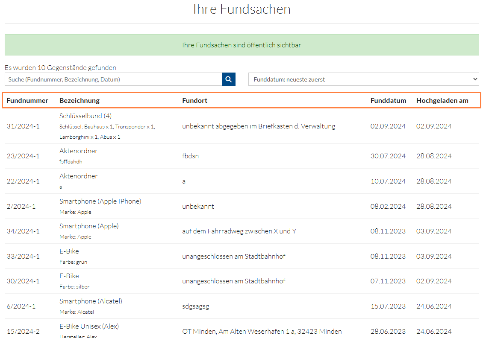
Task: Click the magnifying glass search button
Action: [228, 79]
